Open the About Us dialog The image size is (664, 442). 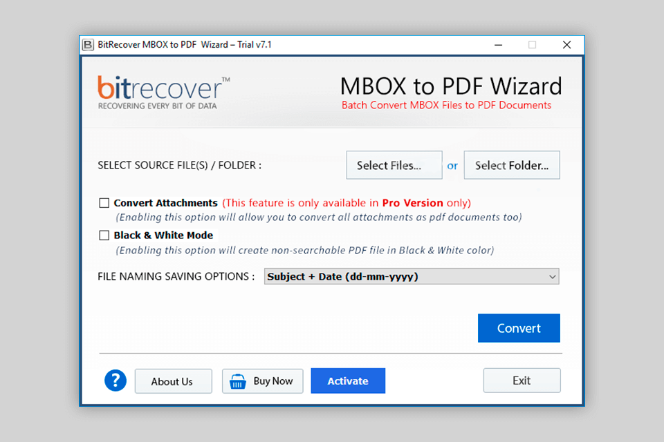point(173,381)
